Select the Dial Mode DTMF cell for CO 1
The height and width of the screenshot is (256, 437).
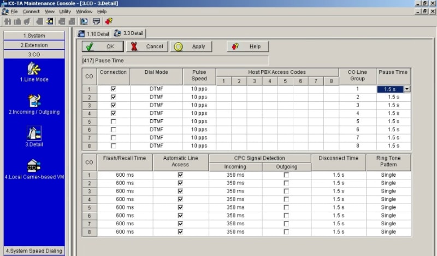click(x=156, y=89)
